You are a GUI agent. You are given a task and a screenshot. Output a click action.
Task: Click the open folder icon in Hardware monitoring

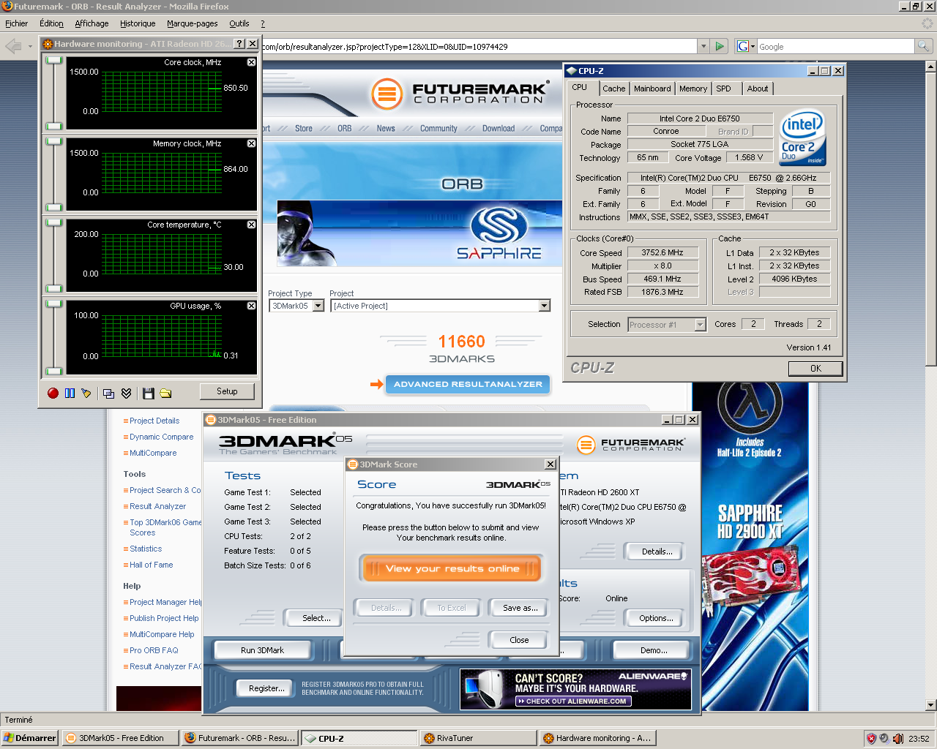pyautogui.click(x=165, y=393)
